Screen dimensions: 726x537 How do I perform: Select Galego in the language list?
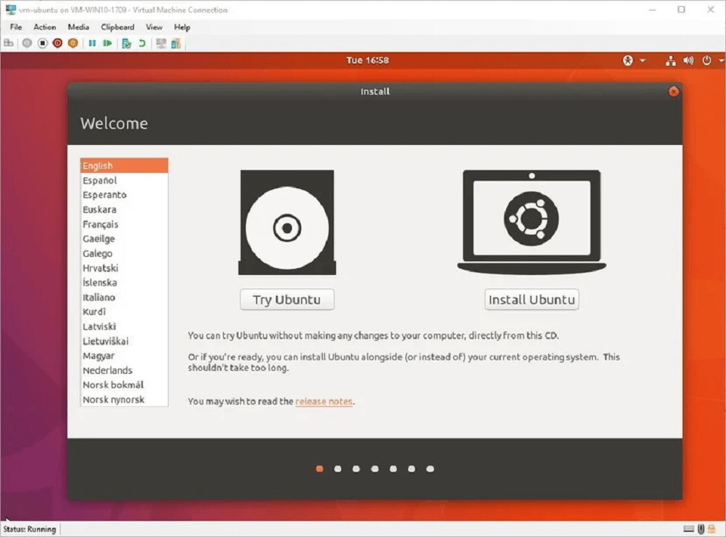(x=124, y=254)
